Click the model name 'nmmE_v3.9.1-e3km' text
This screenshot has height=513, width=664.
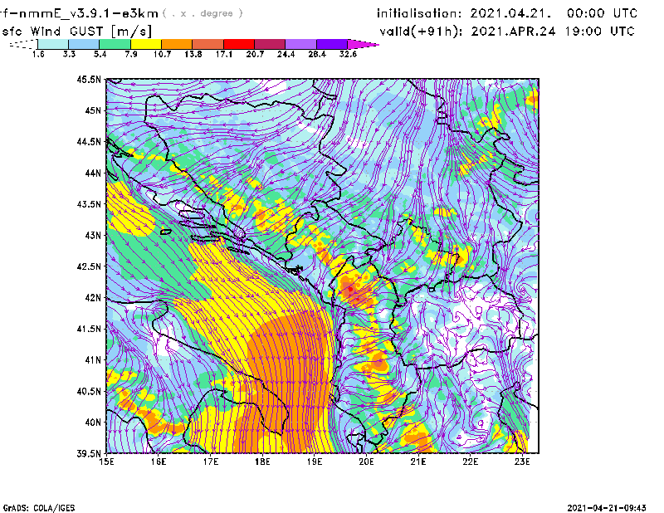[89, 13]
